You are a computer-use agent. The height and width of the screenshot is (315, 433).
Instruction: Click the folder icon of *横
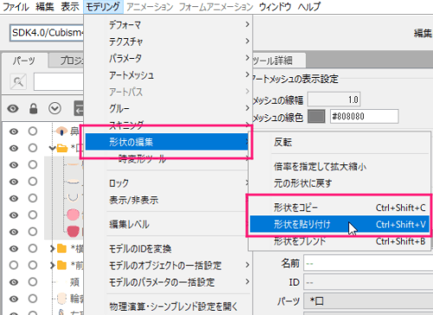62,248
